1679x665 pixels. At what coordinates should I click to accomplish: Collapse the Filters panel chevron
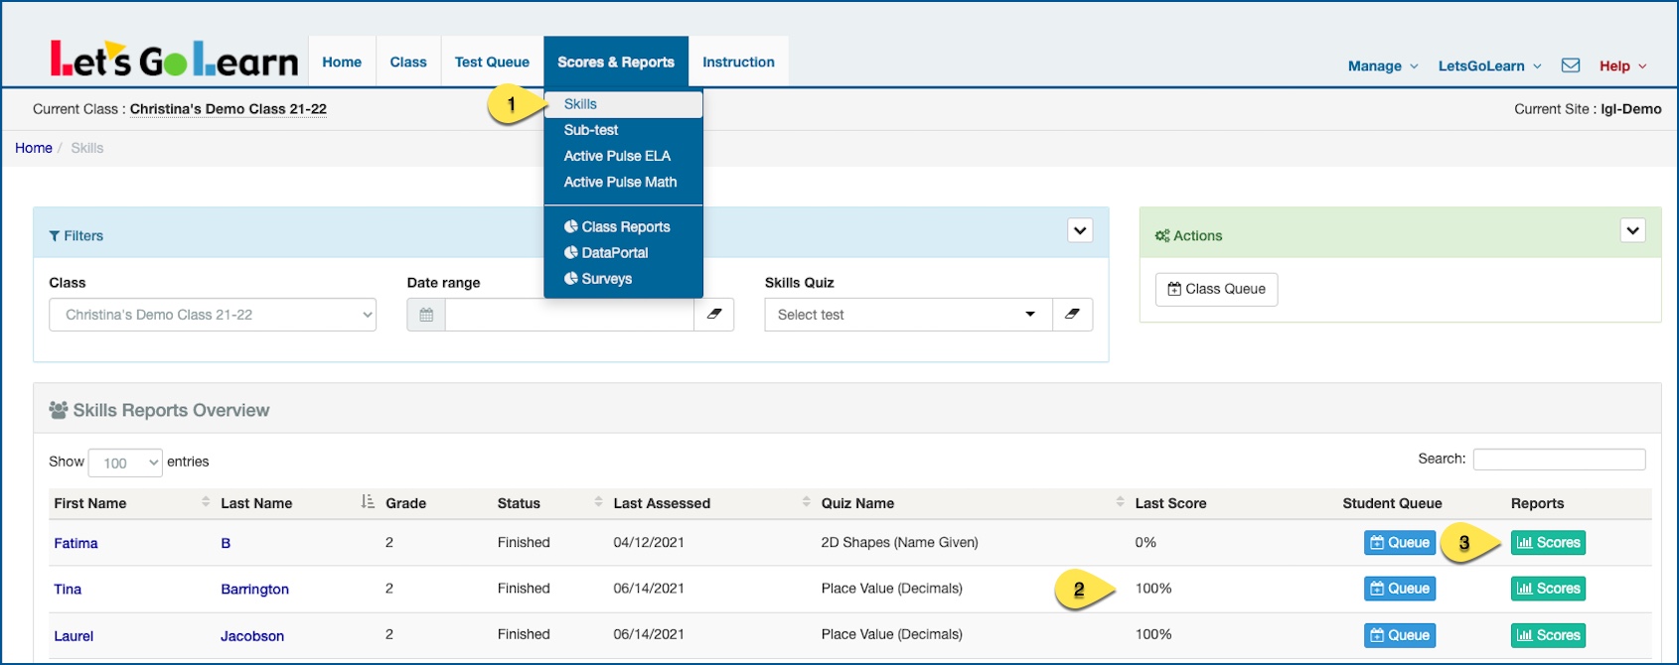(x=1080, y=230)
